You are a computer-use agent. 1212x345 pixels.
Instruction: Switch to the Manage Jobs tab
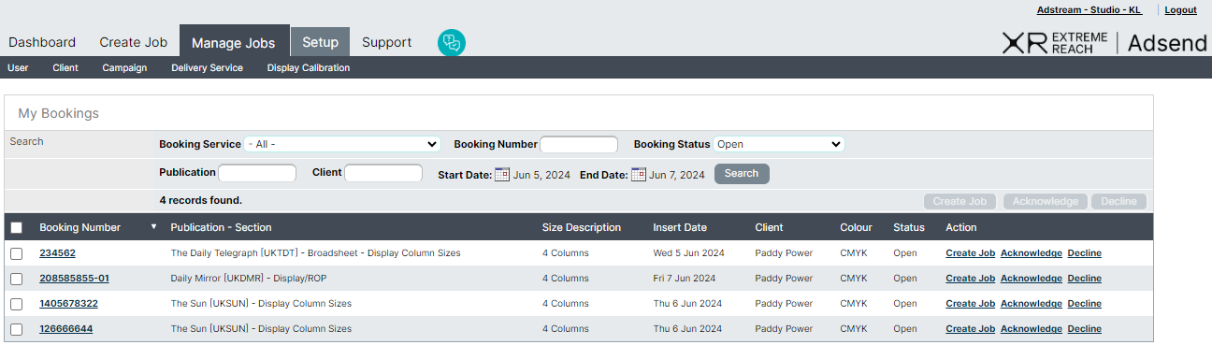(233, 42)
